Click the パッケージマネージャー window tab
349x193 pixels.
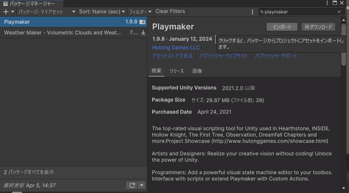pyautogui.click(x=31, y=3)
